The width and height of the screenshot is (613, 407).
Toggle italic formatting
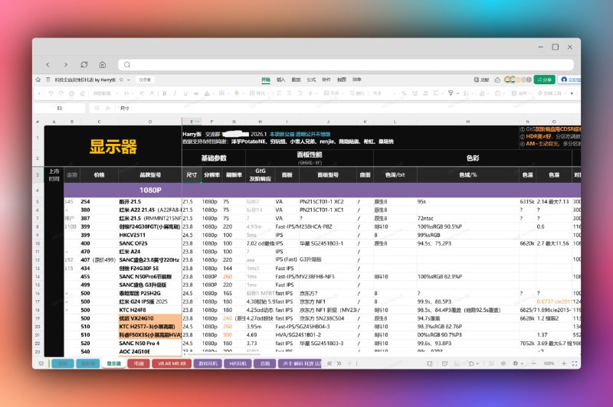click(175, 93)
